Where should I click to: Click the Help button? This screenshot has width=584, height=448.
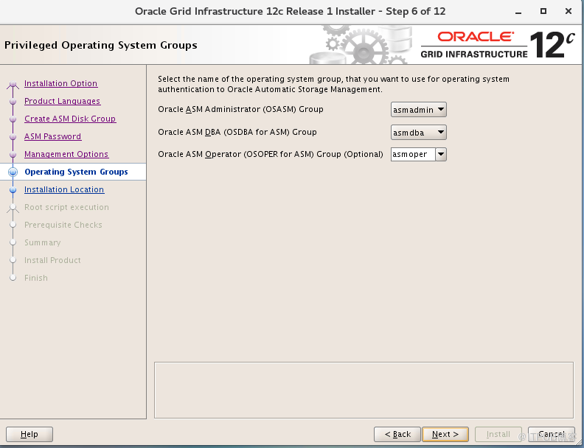pyautogui.click(x=29, y=434)
